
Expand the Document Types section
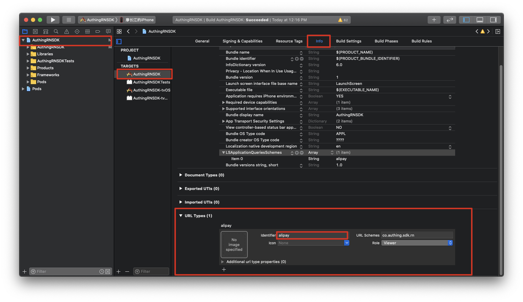point(181,175)
